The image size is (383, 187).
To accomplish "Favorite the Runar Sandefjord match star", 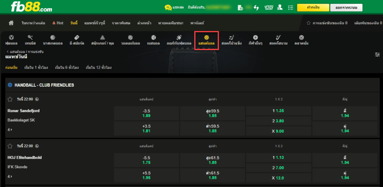I will click(10, 99).
